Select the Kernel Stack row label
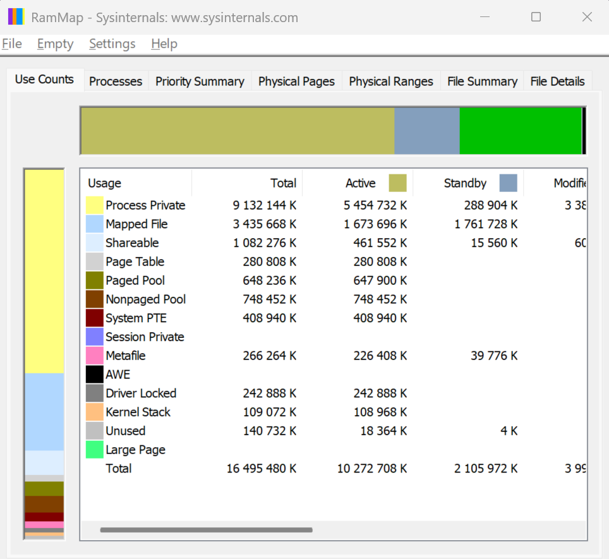Viewport: 609px width, 559px height. tap(138, 412)
